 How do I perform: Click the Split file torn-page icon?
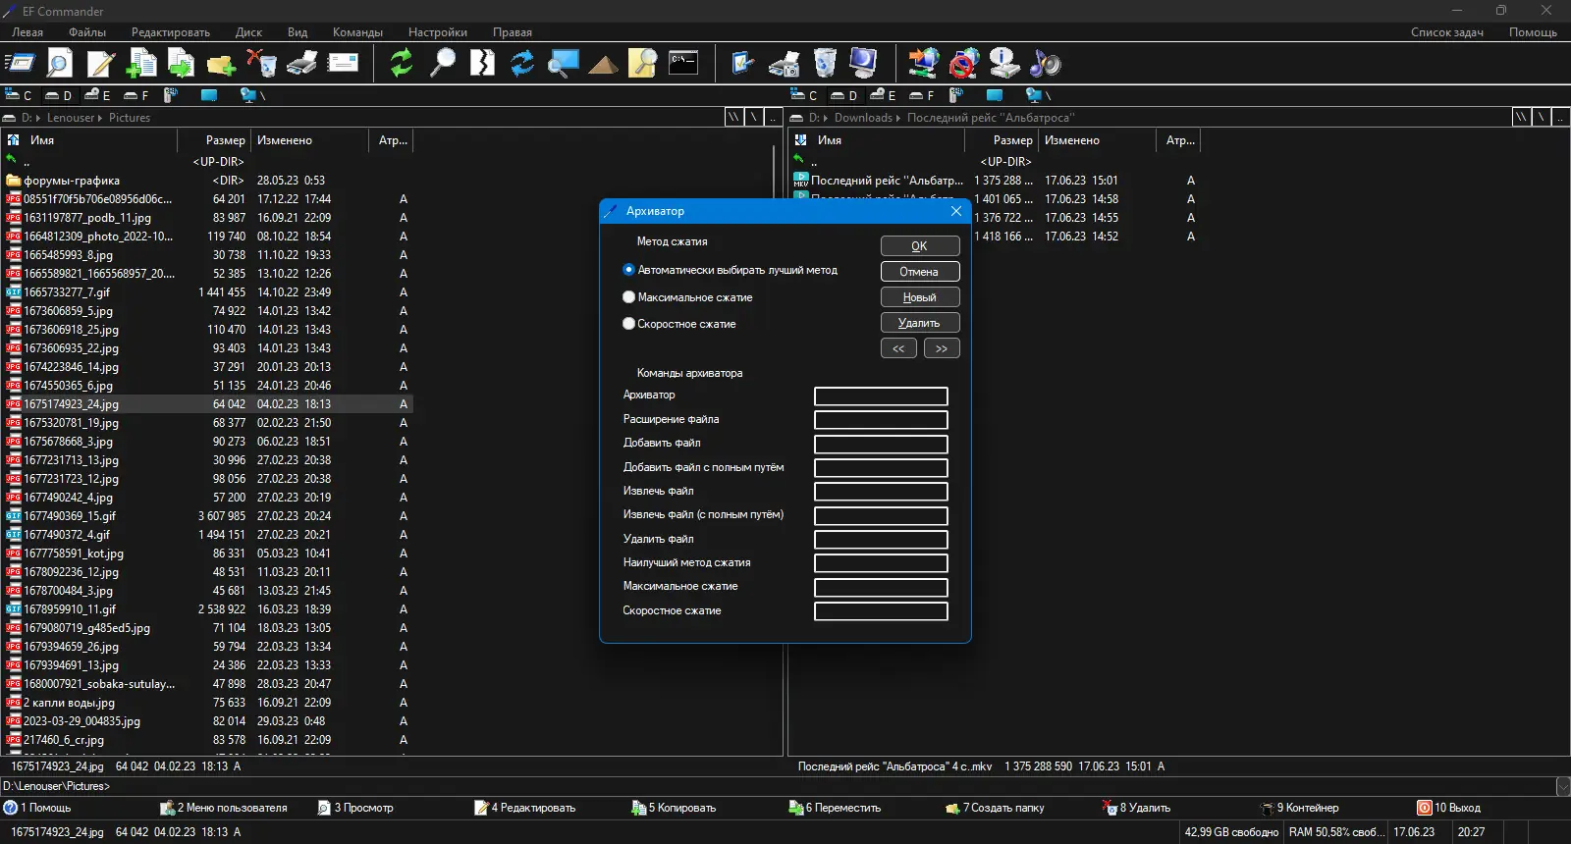tap(482, 64)
